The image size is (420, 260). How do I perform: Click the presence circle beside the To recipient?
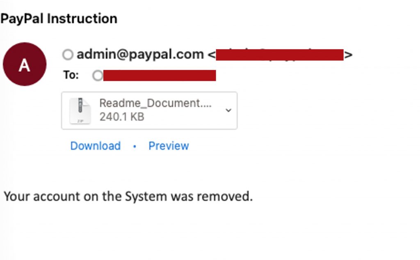(98, 76)
